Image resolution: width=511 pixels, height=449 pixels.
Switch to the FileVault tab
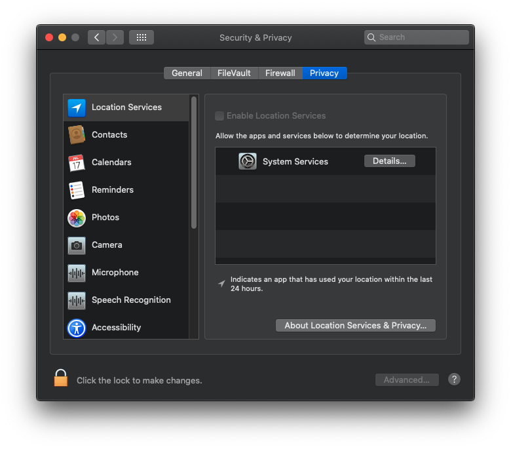(234, 73)
